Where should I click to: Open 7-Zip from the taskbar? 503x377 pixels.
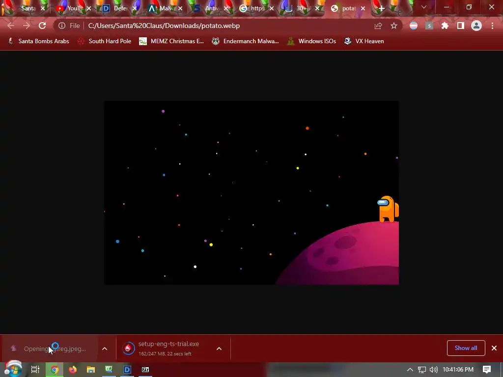pyautogui.click(x=145, y=370)
